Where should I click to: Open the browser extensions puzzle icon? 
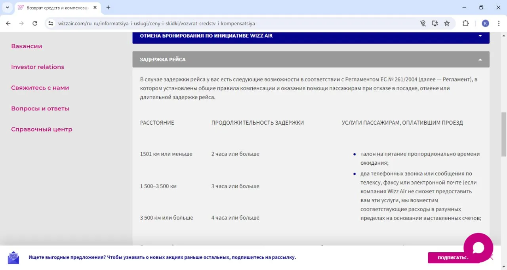[x=465, y=23]
